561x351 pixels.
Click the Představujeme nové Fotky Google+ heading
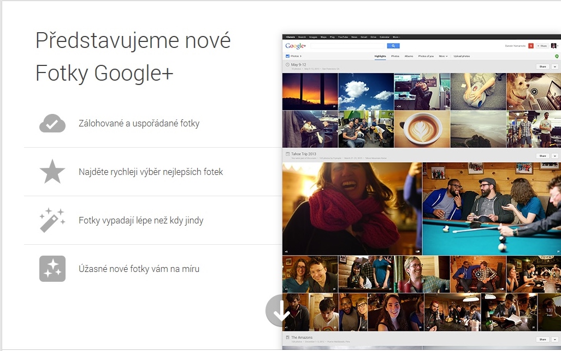[x=133, y=57]
